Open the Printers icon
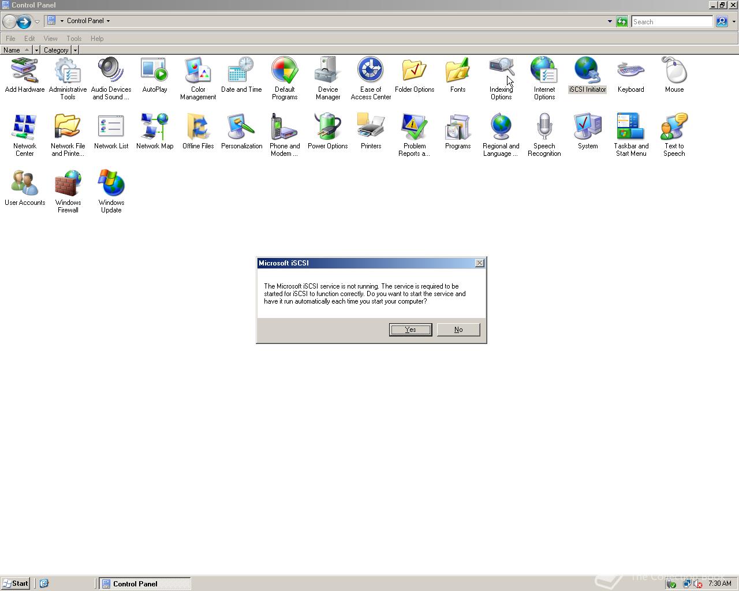Image resolution: width=739 pixels, height=591 pixels. [371, 132]
